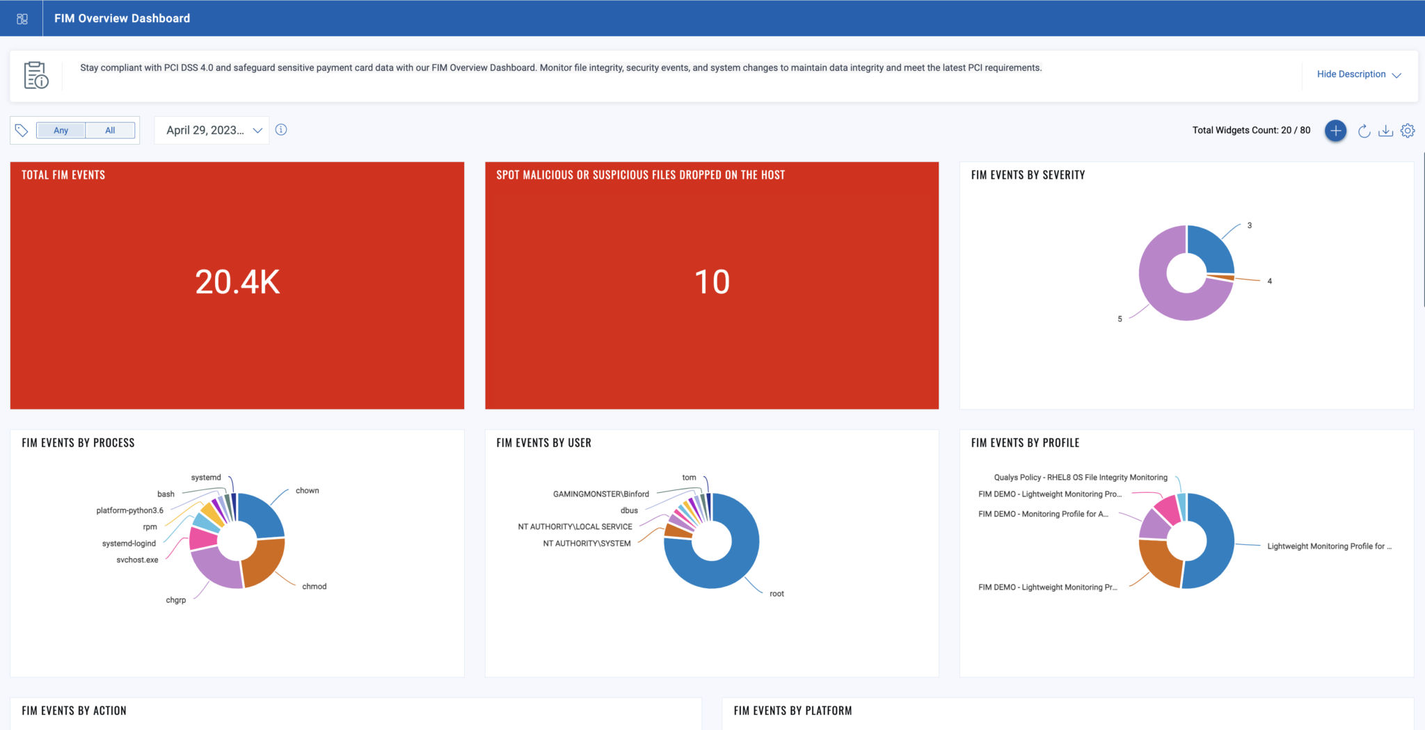Screen dimensions: 1425x730
Task: Click the red Total FIM Events tile
Action: pos(237,282)
